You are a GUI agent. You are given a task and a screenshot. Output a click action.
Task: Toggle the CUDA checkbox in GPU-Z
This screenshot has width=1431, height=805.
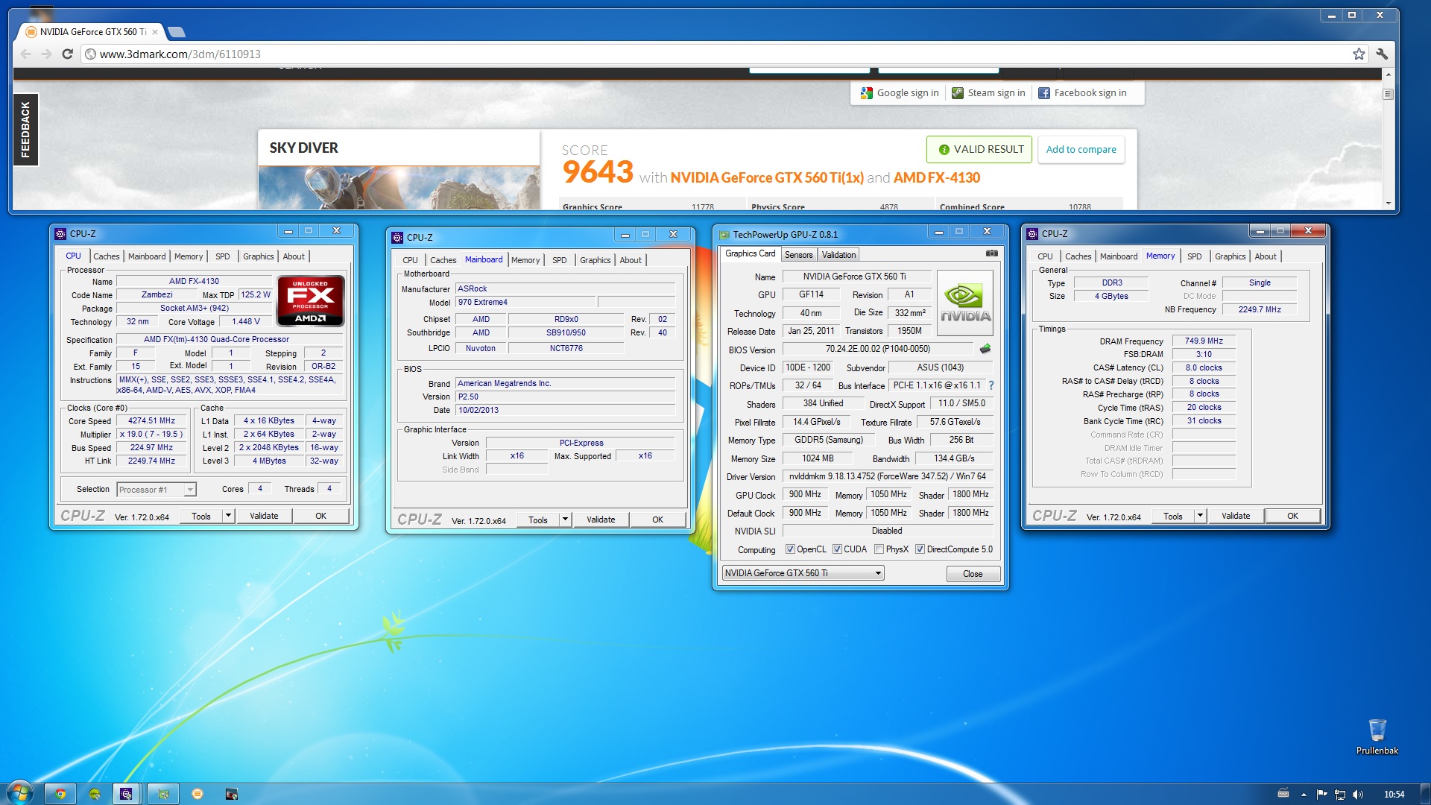point(837,549)
